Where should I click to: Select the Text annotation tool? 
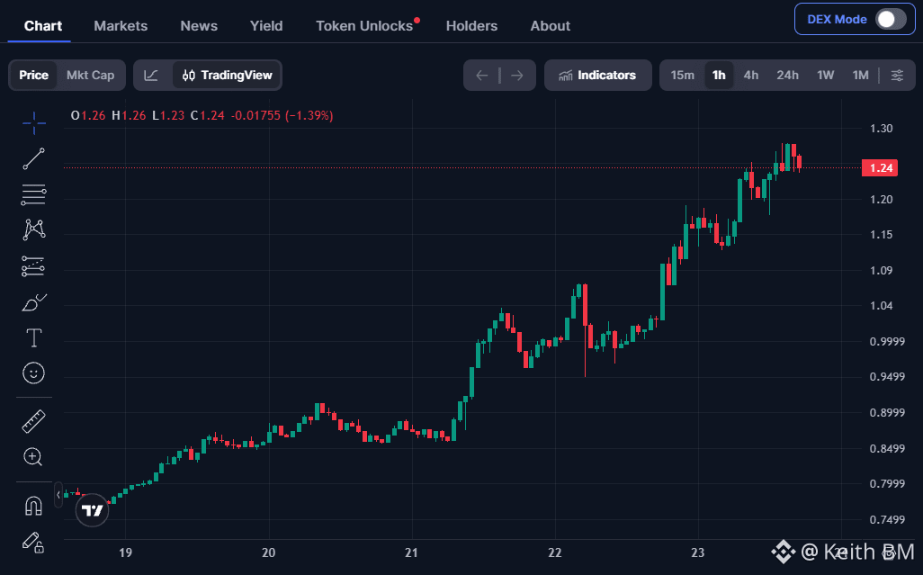[33, 337]
